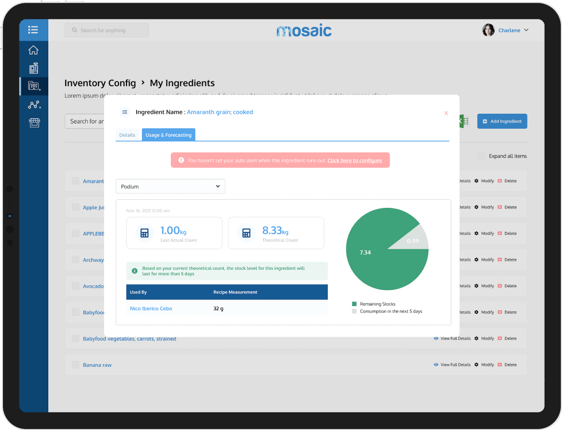Switch to the Details tab
The image size is (570, 433).
[127, 134]
